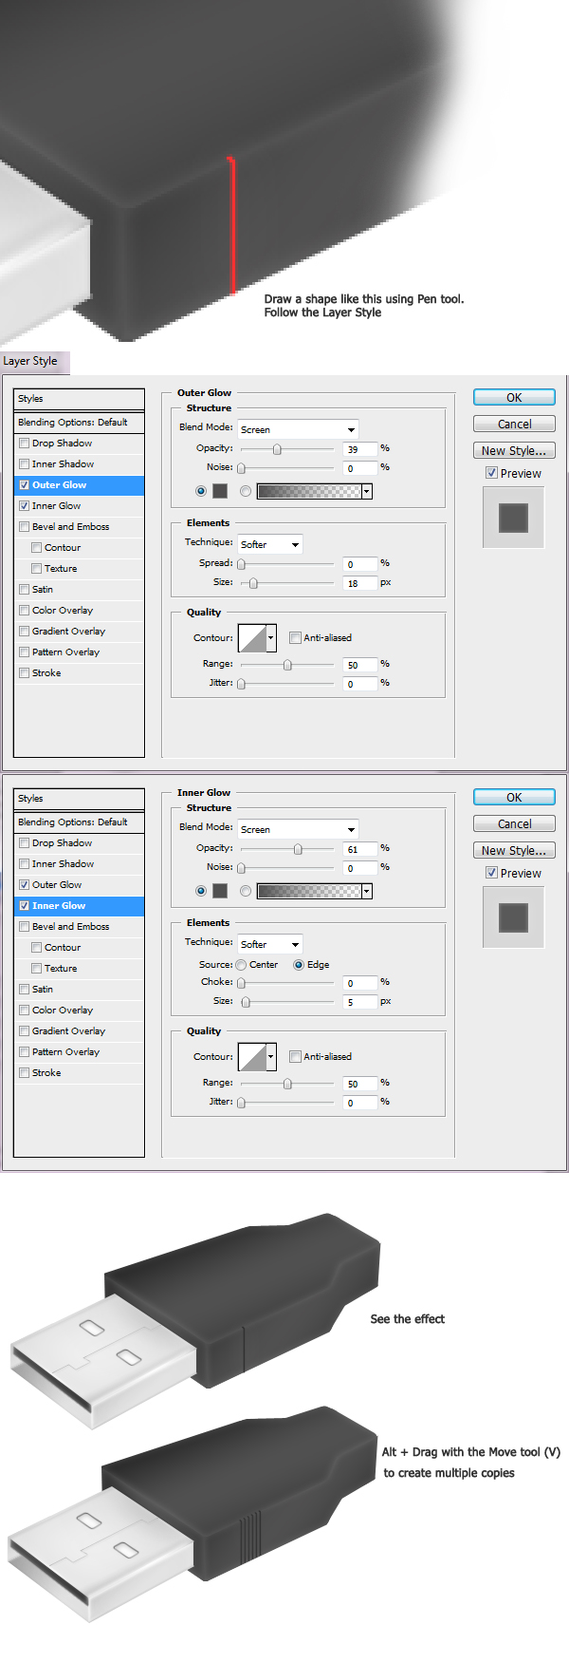The height and width of the screenshot is (1663, 569).
Task: Uncheck Preview in the Inner Glow dialog
Action: click(x=491, y=873)
